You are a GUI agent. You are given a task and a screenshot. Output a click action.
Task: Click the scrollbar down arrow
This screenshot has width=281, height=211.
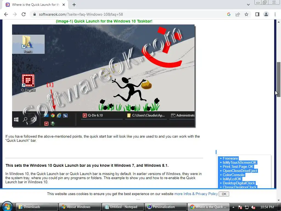pyautogui.click(x=279, y=200)
